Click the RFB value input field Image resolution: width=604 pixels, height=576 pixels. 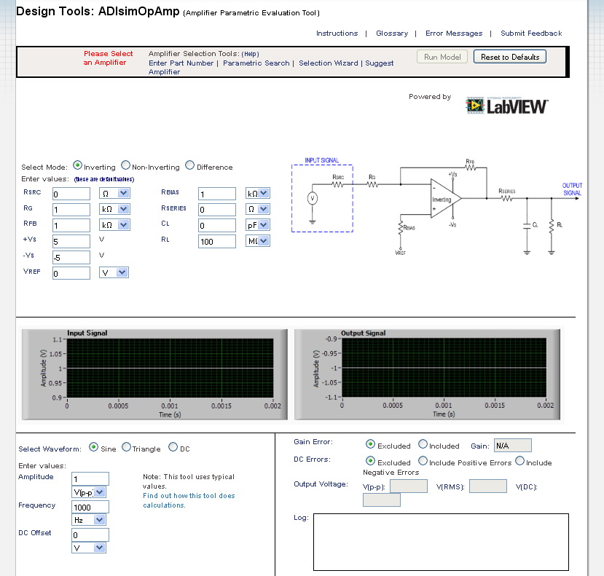pos(71,225)
